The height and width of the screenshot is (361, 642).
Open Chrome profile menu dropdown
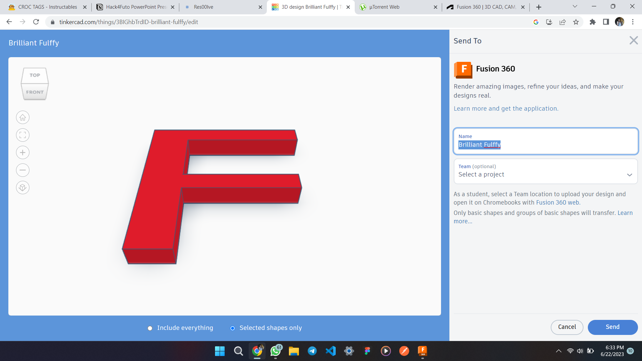(620, 22)
